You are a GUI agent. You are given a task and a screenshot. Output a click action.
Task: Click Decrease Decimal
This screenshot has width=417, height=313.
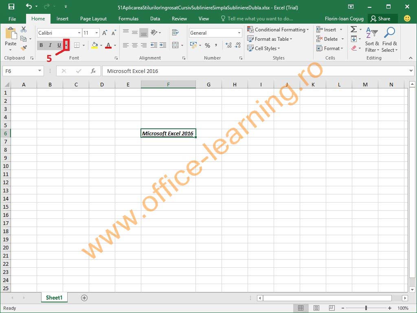(x=237, y=45)
